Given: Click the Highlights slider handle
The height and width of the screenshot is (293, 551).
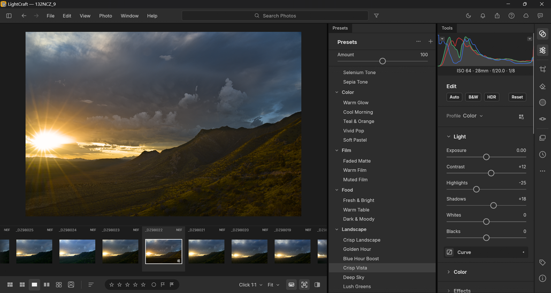Looking at the screenshot, I should tap(476, 189).
